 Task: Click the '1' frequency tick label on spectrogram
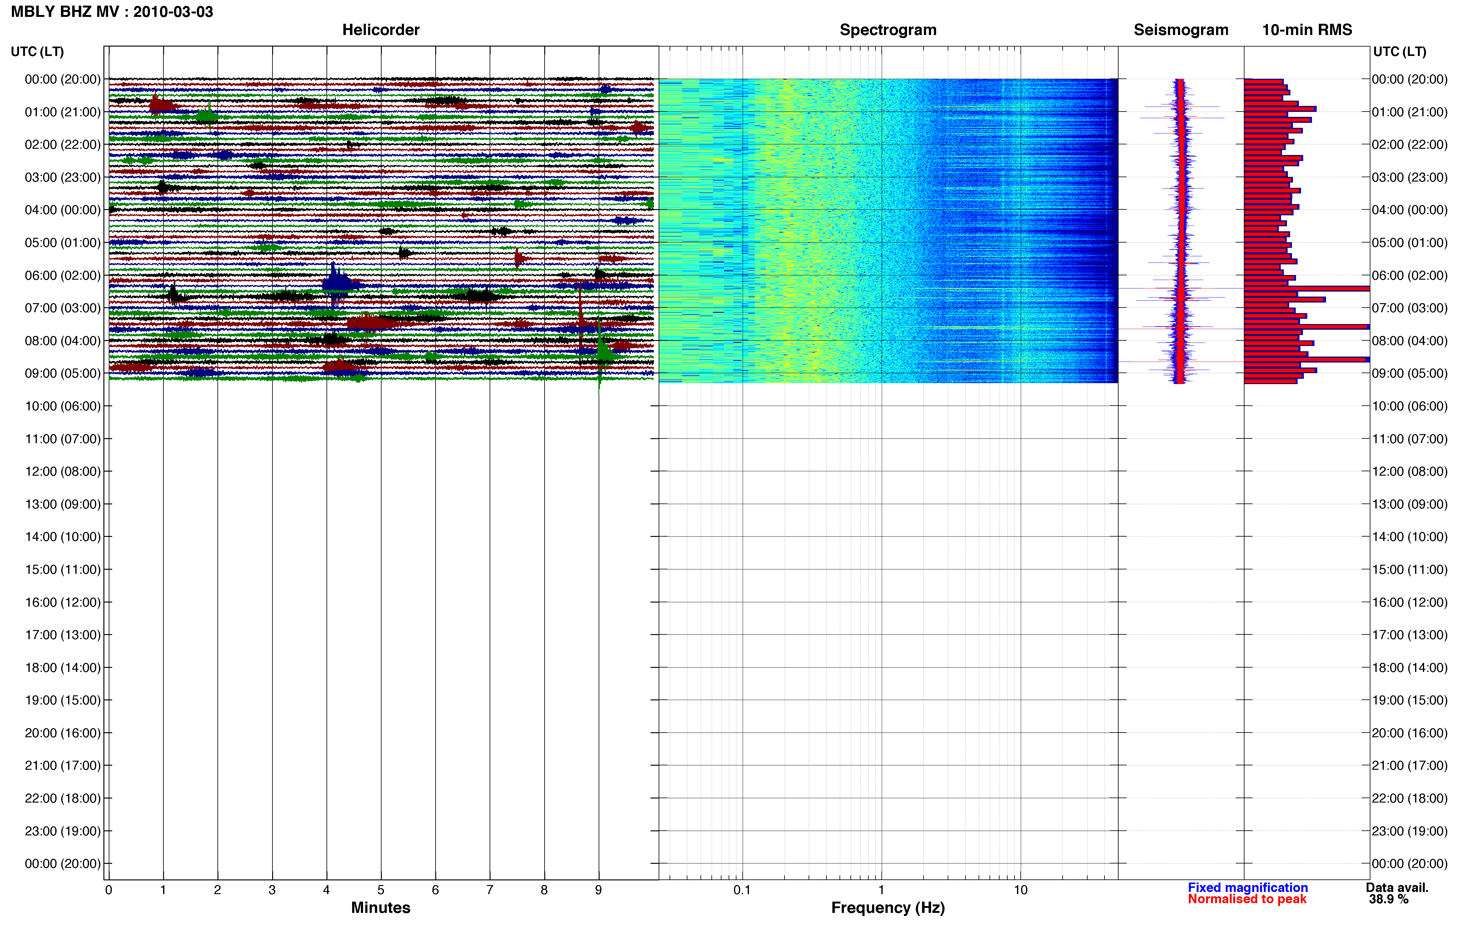882,890
